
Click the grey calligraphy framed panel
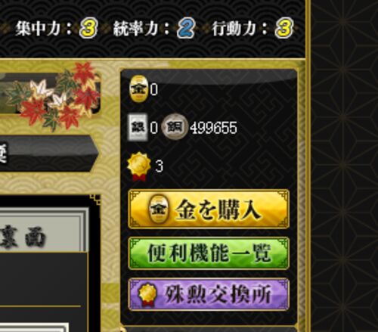44,231
